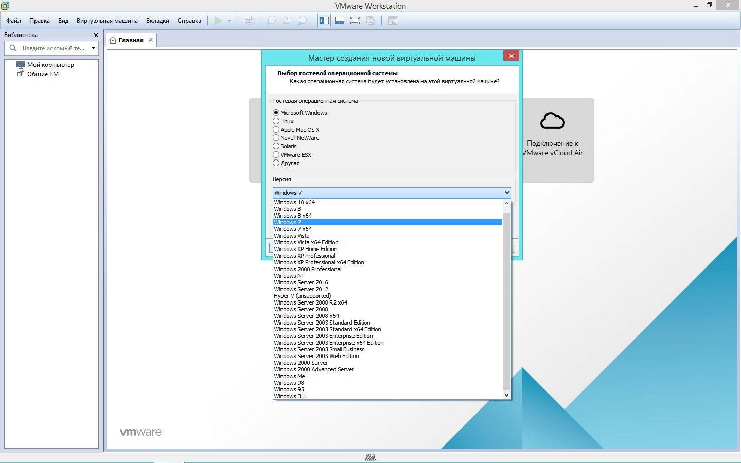Click Подключение к VMware vCloud Air tile

[558, 140]
